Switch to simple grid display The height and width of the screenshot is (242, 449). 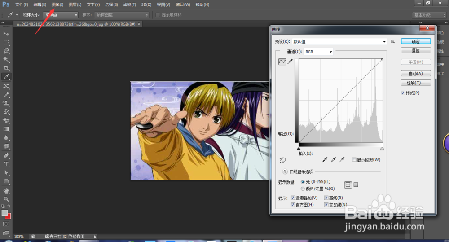[x=348, y=185]
